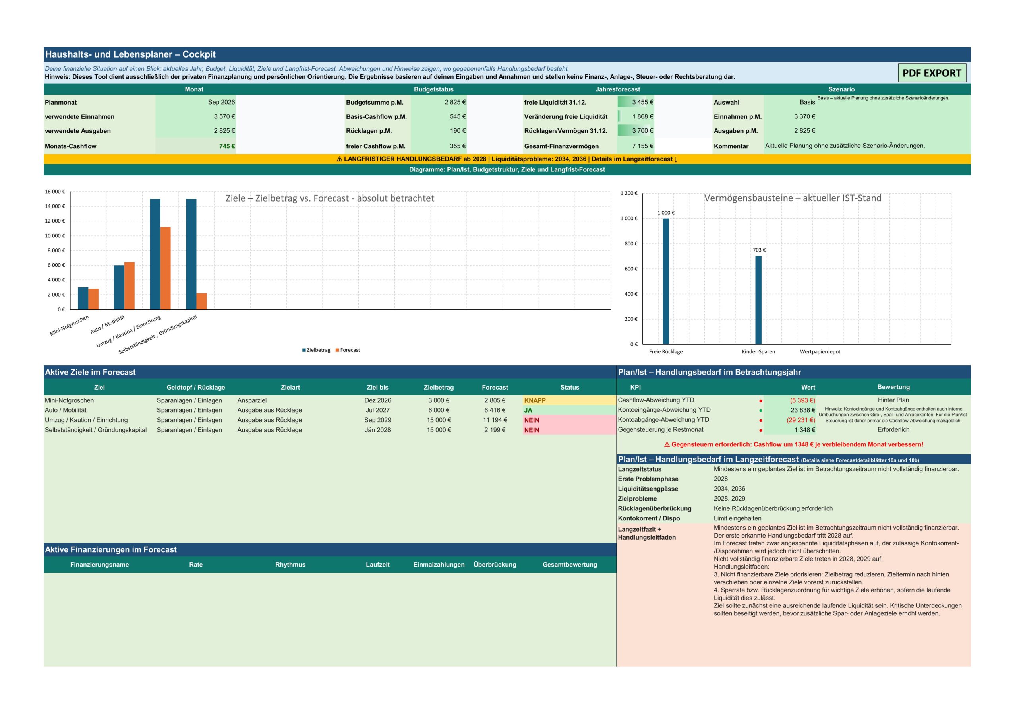The width and height of the screenshot is (1017, 720).
Task: Click the Gesamtbewertung column header in Finanzierungen
Action: [x=570, y=565]
